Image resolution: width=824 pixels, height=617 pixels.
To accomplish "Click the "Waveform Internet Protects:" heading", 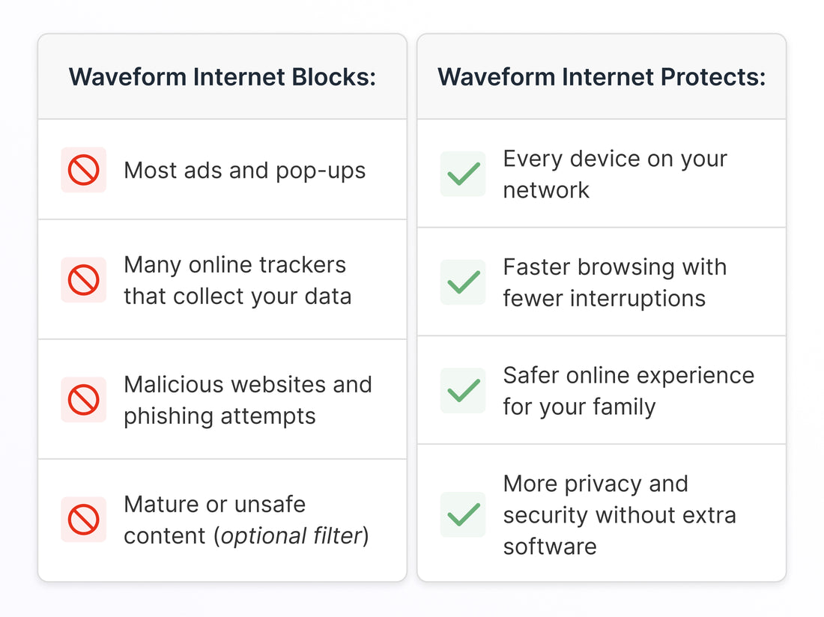I will pyautogui.click(x=602, y=76).
